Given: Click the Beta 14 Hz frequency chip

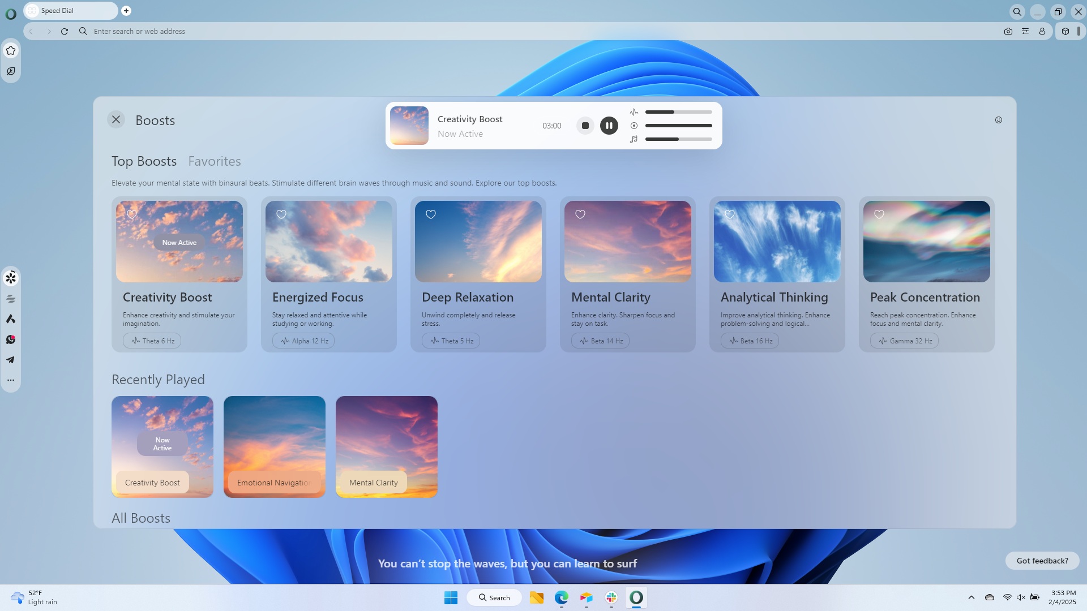Looking at the screenshot, I should 601,341.
